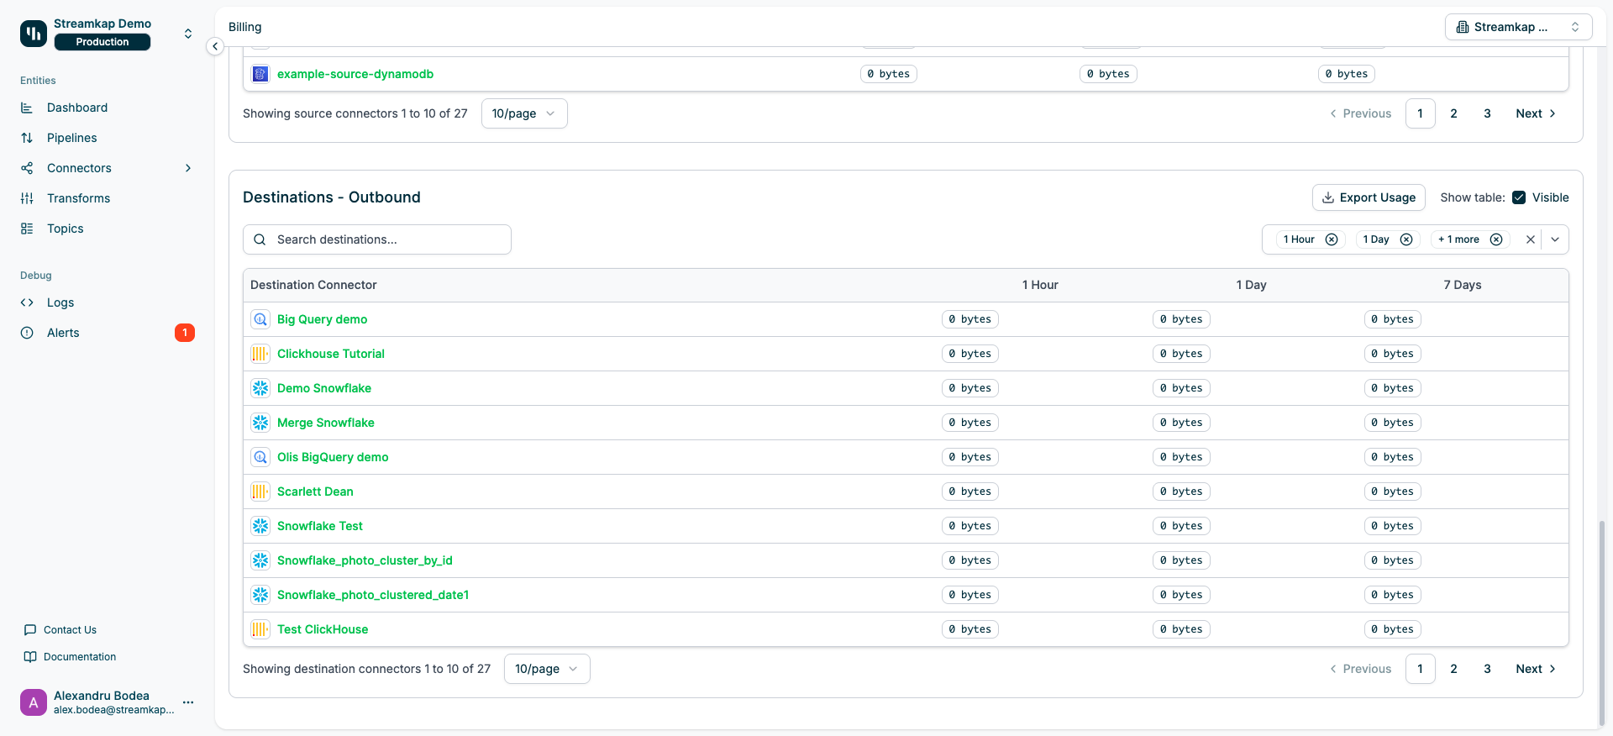Click the Streamkap logo icon
Image resolution: width=1613 pixels, height=736 pixels.
click(x=34, y=34)
